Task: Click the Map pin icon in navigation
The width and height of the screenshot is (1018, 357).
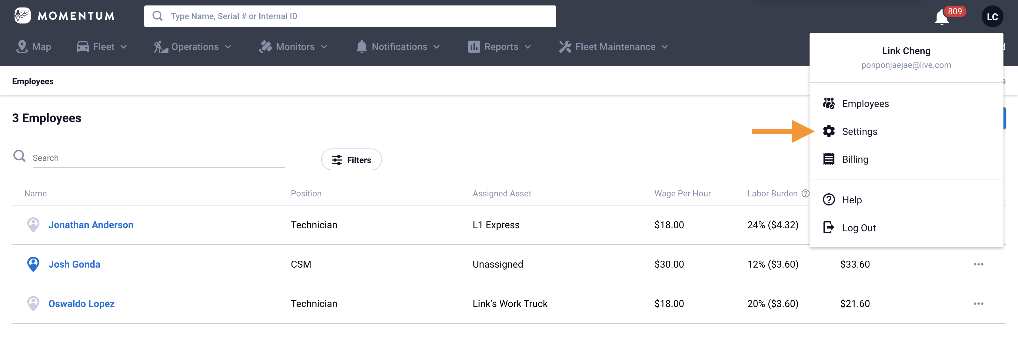Action: 22,47
